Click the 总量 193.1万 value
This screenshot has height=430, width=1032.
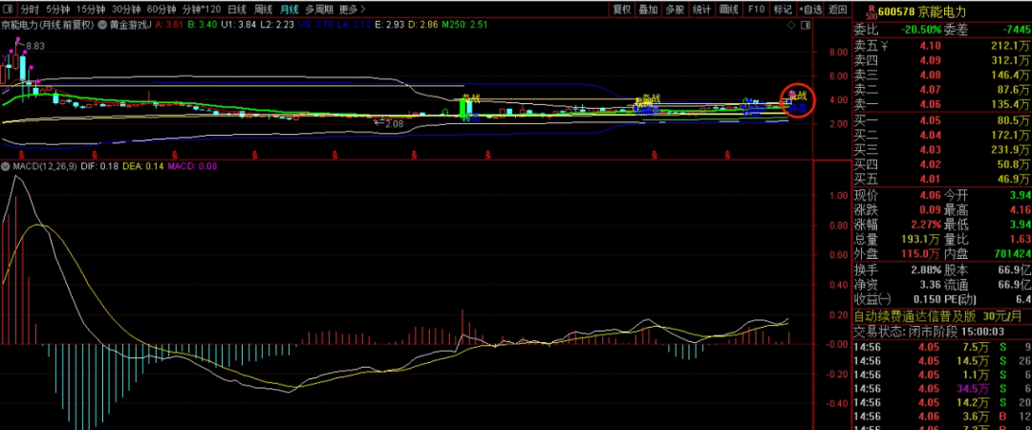921,239
